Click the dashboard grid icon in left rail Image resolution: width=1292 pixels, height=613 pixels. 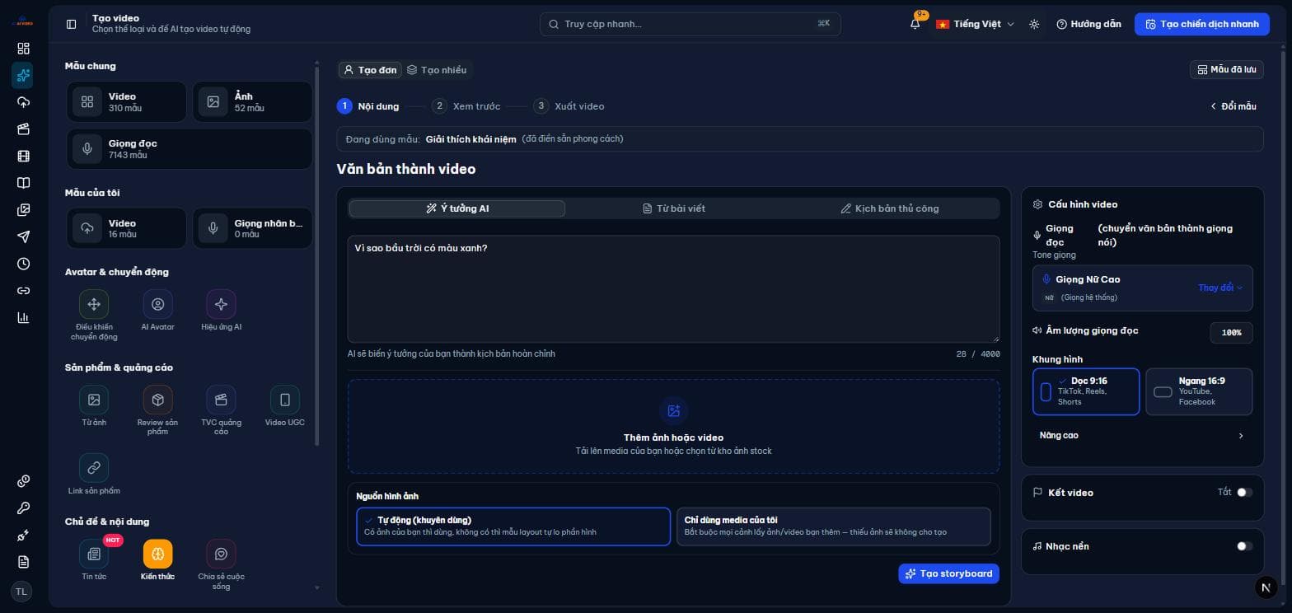(x=23, y=49)
